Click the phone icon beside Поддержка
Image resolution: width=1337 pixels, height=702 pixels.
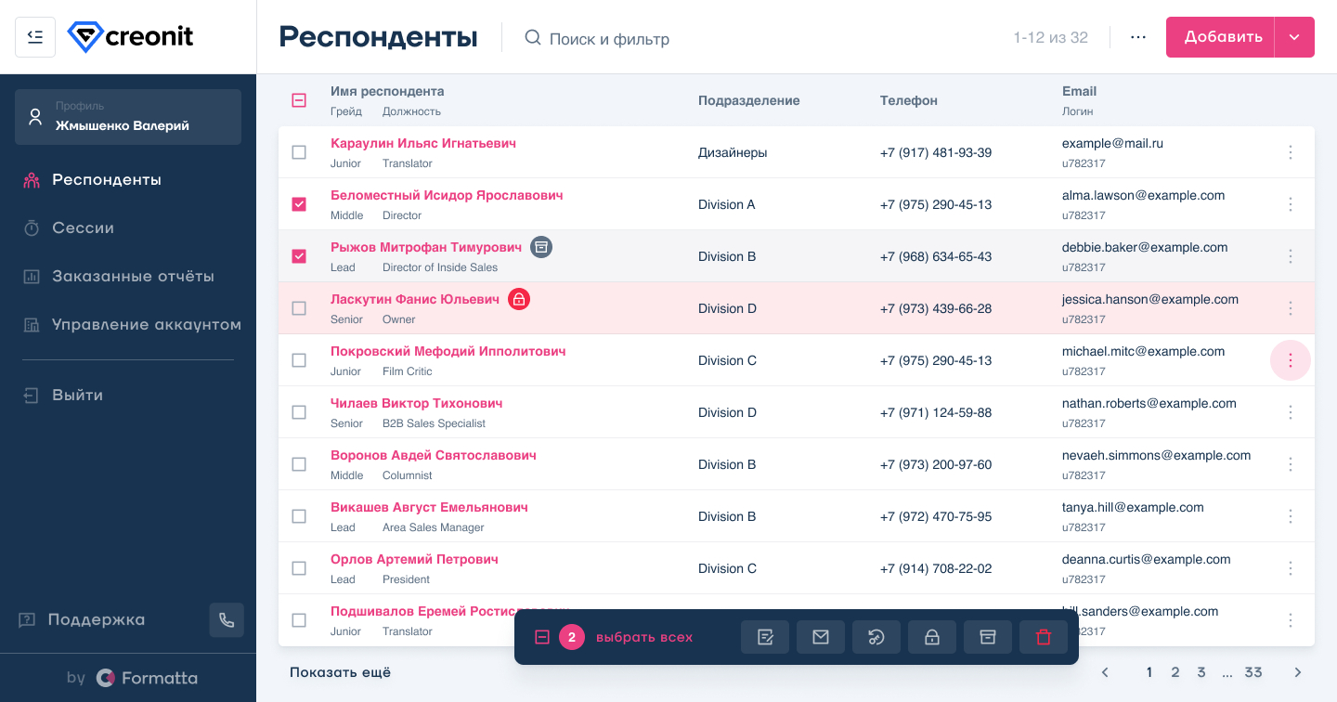227,620
